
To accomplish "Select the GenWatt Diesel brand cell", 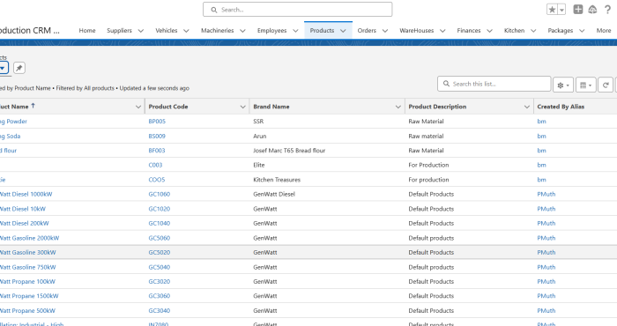I will pyautogui.click(x=274, y=194).
